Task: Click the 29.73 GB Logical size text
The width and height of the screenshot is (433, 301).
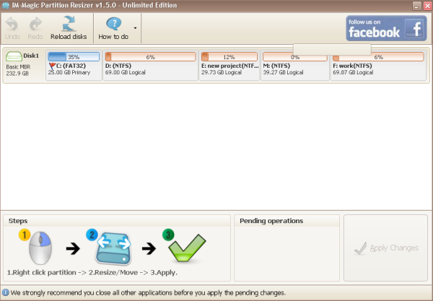Action: click(222, 72)
